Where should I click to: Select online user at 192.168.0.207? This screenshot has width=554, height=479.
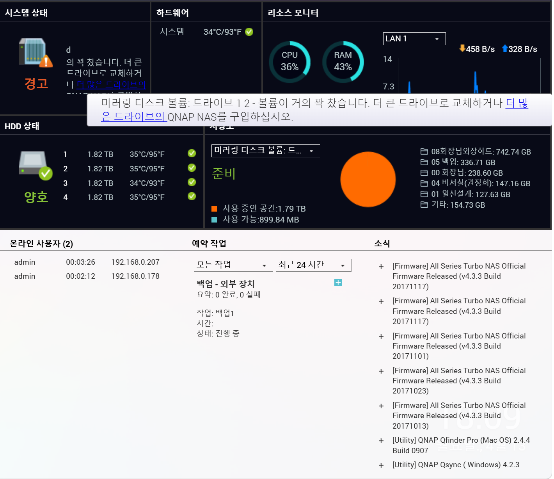click(87, 262)
